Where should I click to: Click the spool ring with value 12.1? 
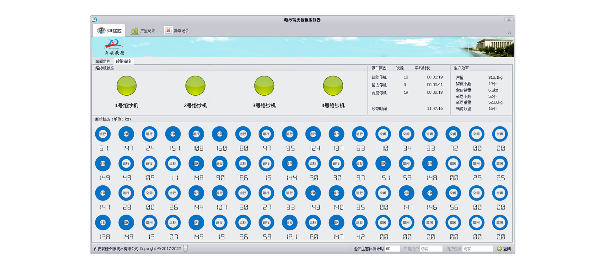(x=290, y=222)
